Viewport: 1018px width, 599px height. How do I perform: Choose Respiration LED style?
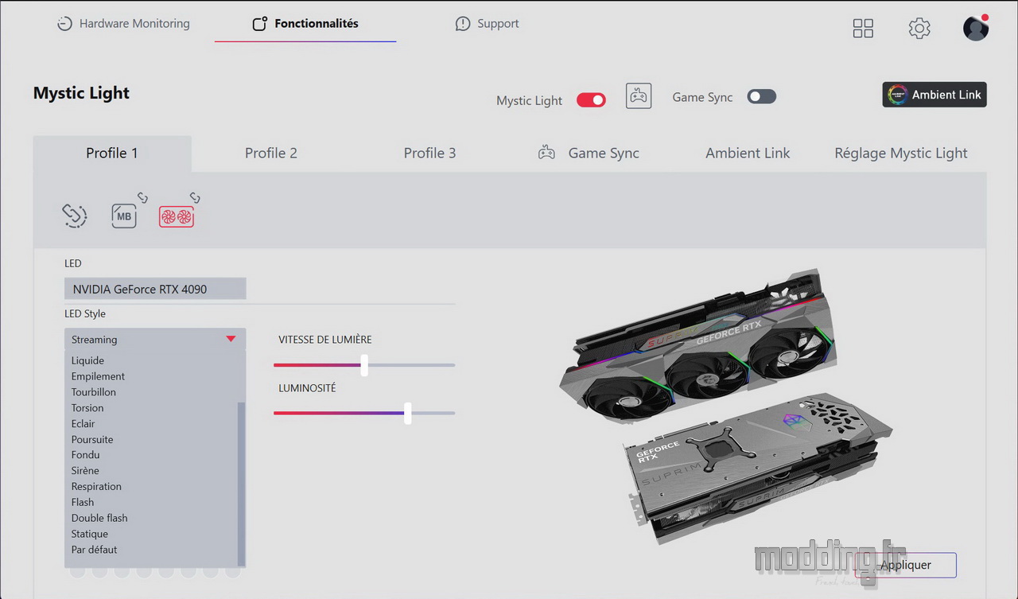[x=96, y=487]
